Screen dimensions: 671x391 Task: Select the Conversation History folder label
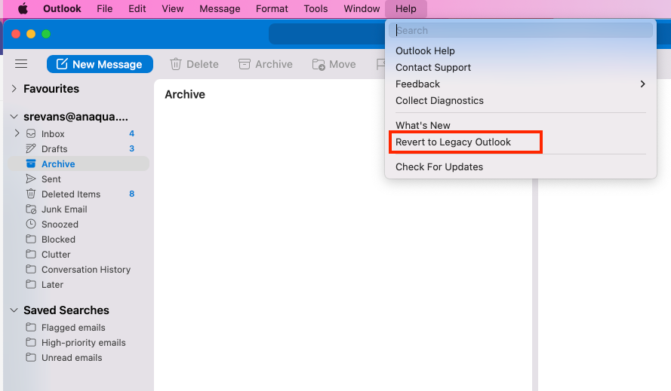[86, 269]
